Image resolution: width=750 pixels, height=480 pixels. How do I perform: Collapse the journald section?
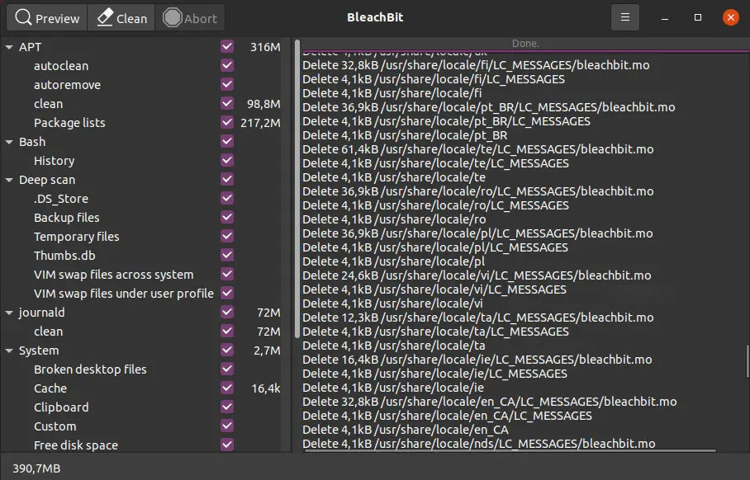coord(8,312)
